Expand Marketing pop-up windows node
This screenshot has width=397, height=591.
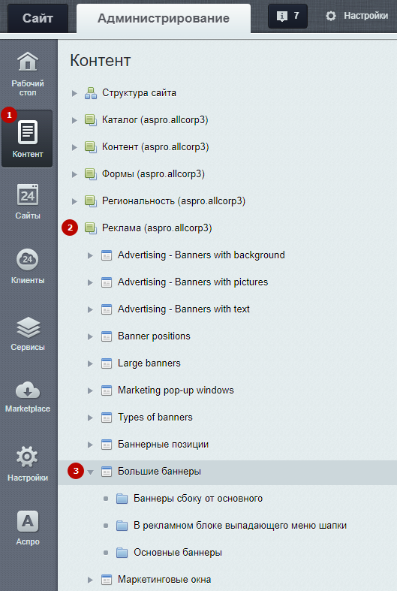coord(90,390)
